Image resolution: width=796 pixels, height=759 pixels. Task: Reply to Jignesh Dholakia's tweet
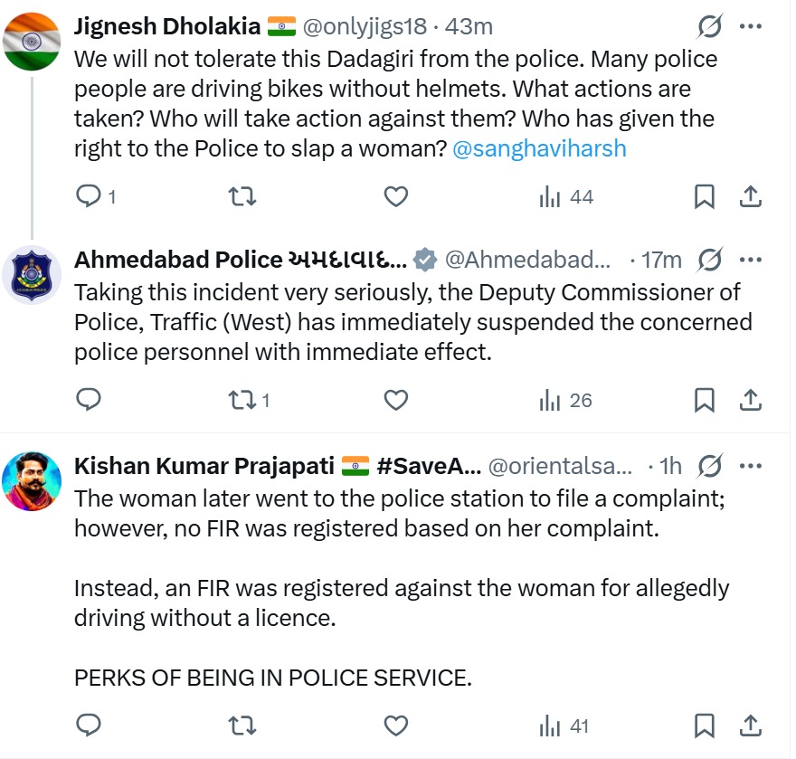[x=88, y=196]
